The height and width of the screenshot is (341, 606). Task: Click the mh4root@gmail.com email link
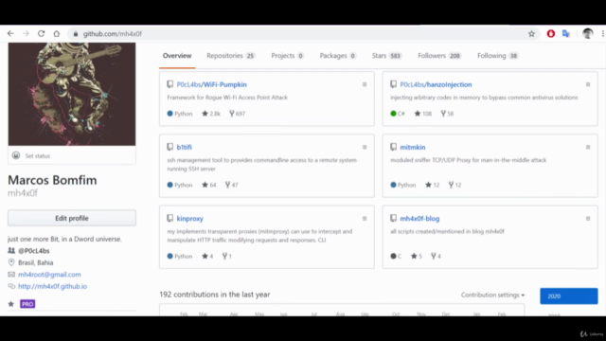pyautogui.click(x=49, y=275)
